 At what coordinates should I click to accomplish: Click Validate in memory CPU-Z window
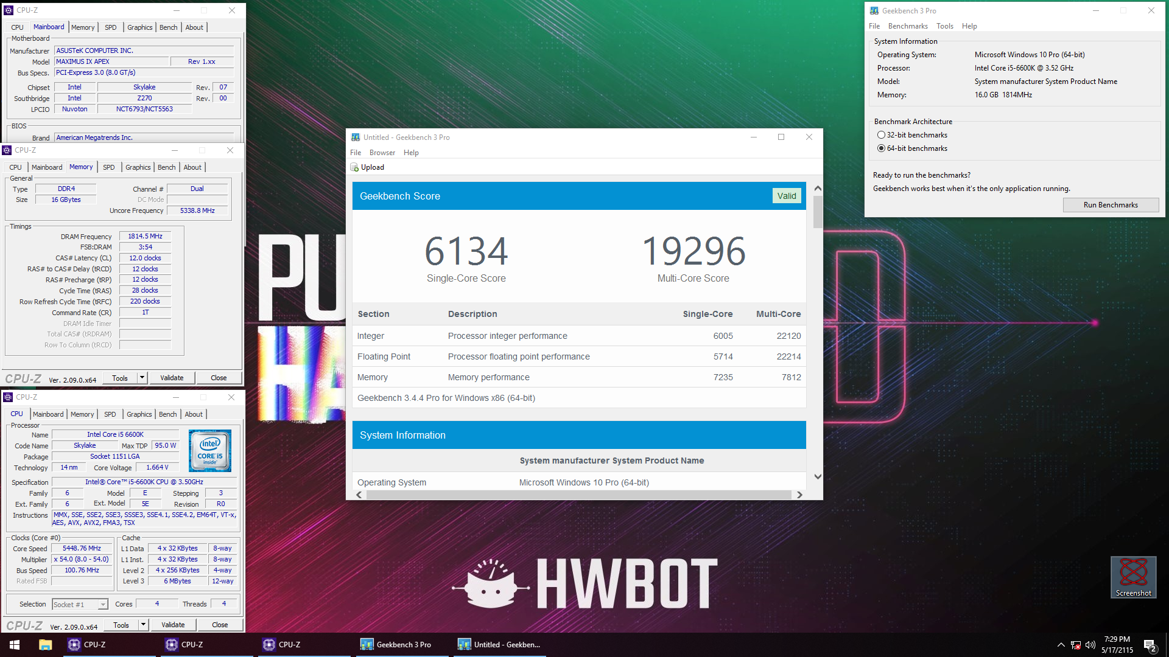point(172,378)
